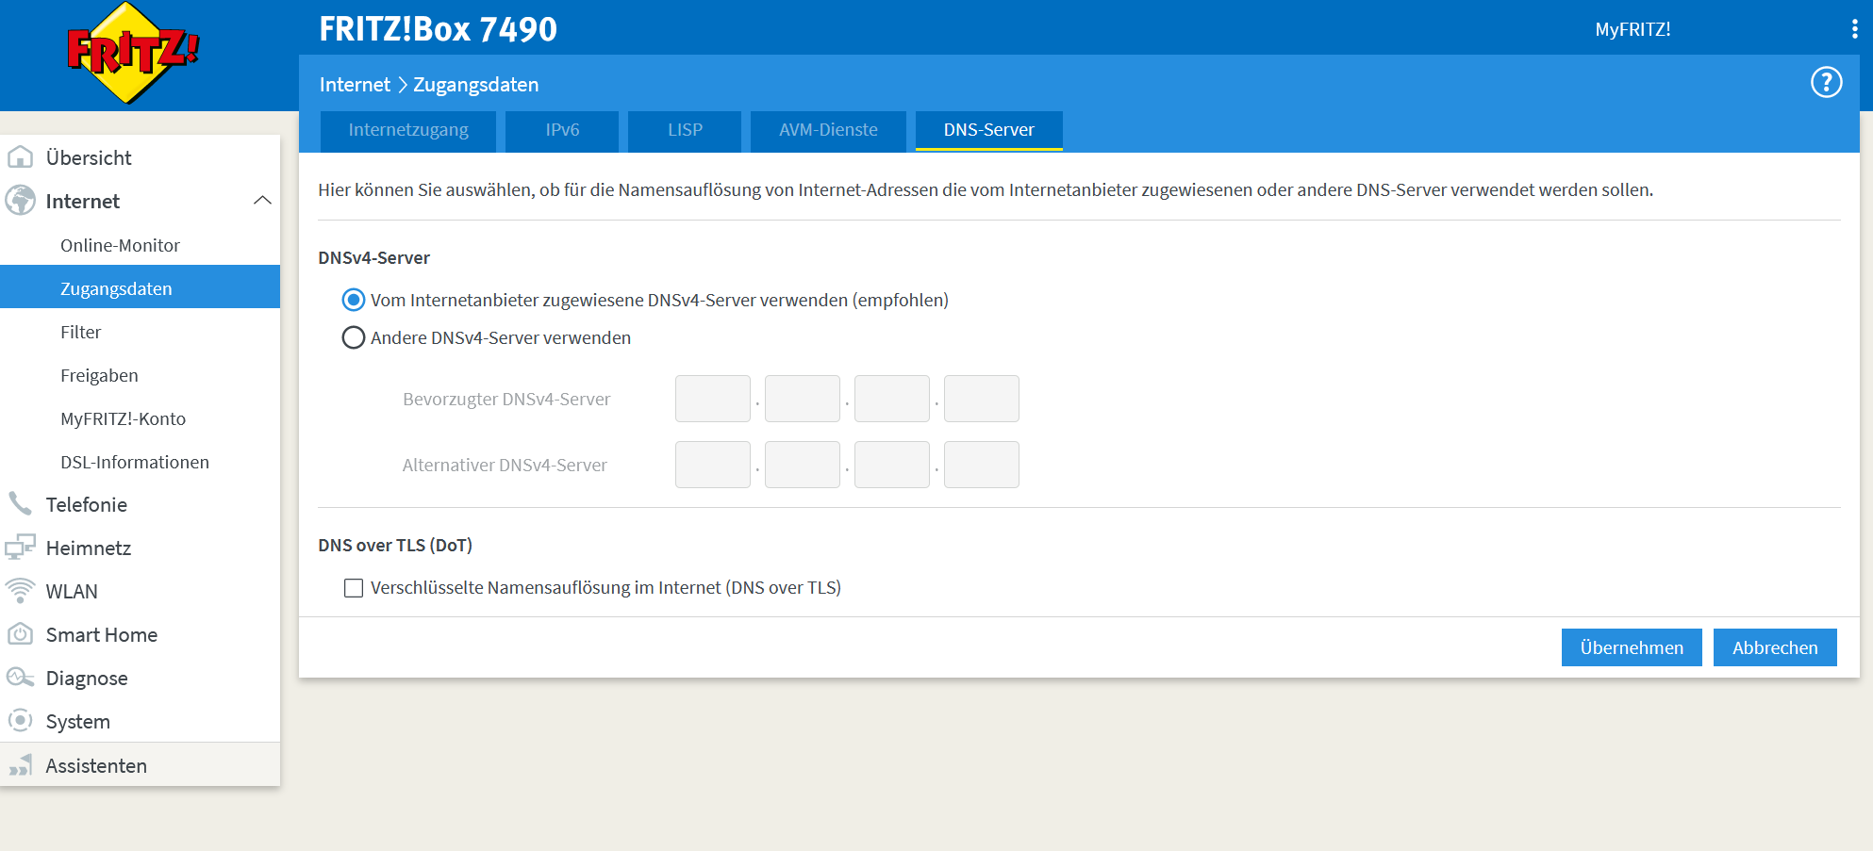
Task: Click Übernehmen button
Action: 1632,647
